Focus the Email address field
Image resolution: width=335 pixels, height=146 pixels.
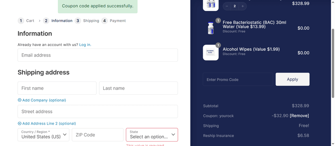coord(98,55)
